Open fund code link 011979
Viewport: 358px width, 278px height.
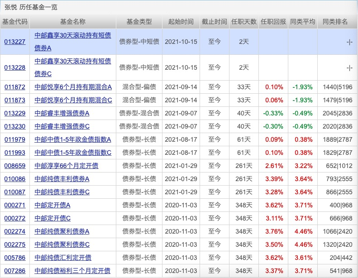pyautogui.click(x=15, y=139)
